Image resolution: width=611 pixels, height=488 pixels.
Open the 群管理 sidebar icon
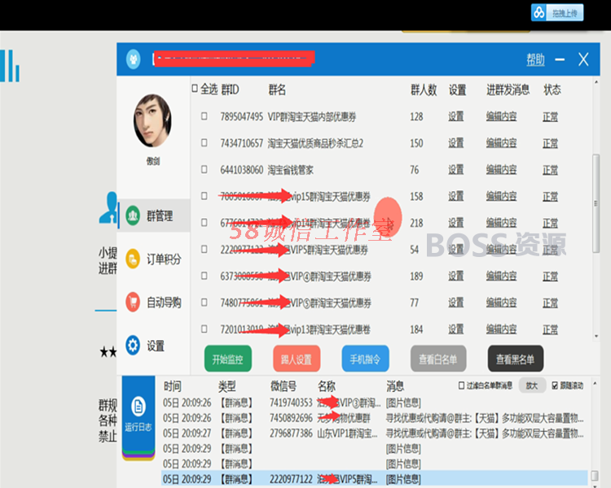133,216
